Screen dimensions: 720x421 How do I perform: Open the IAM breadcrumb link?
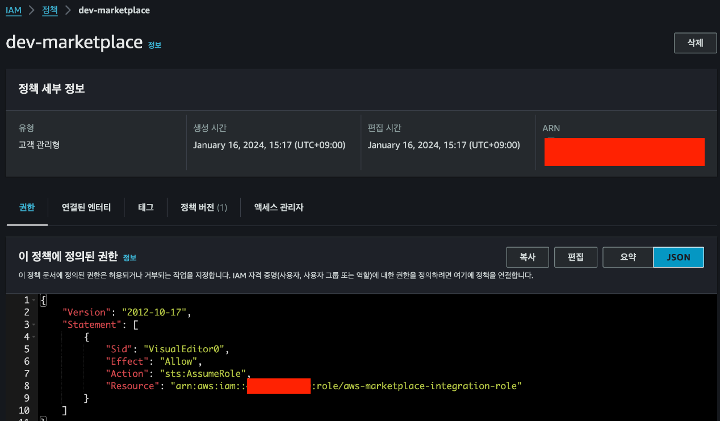(14, 10)
